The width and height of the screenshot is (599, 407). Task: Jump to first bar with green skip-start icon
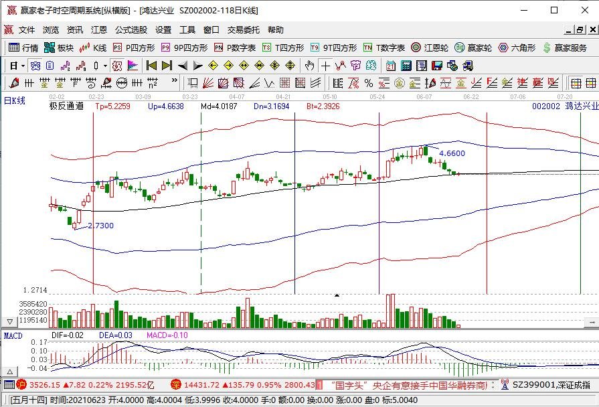coord(151,66)
